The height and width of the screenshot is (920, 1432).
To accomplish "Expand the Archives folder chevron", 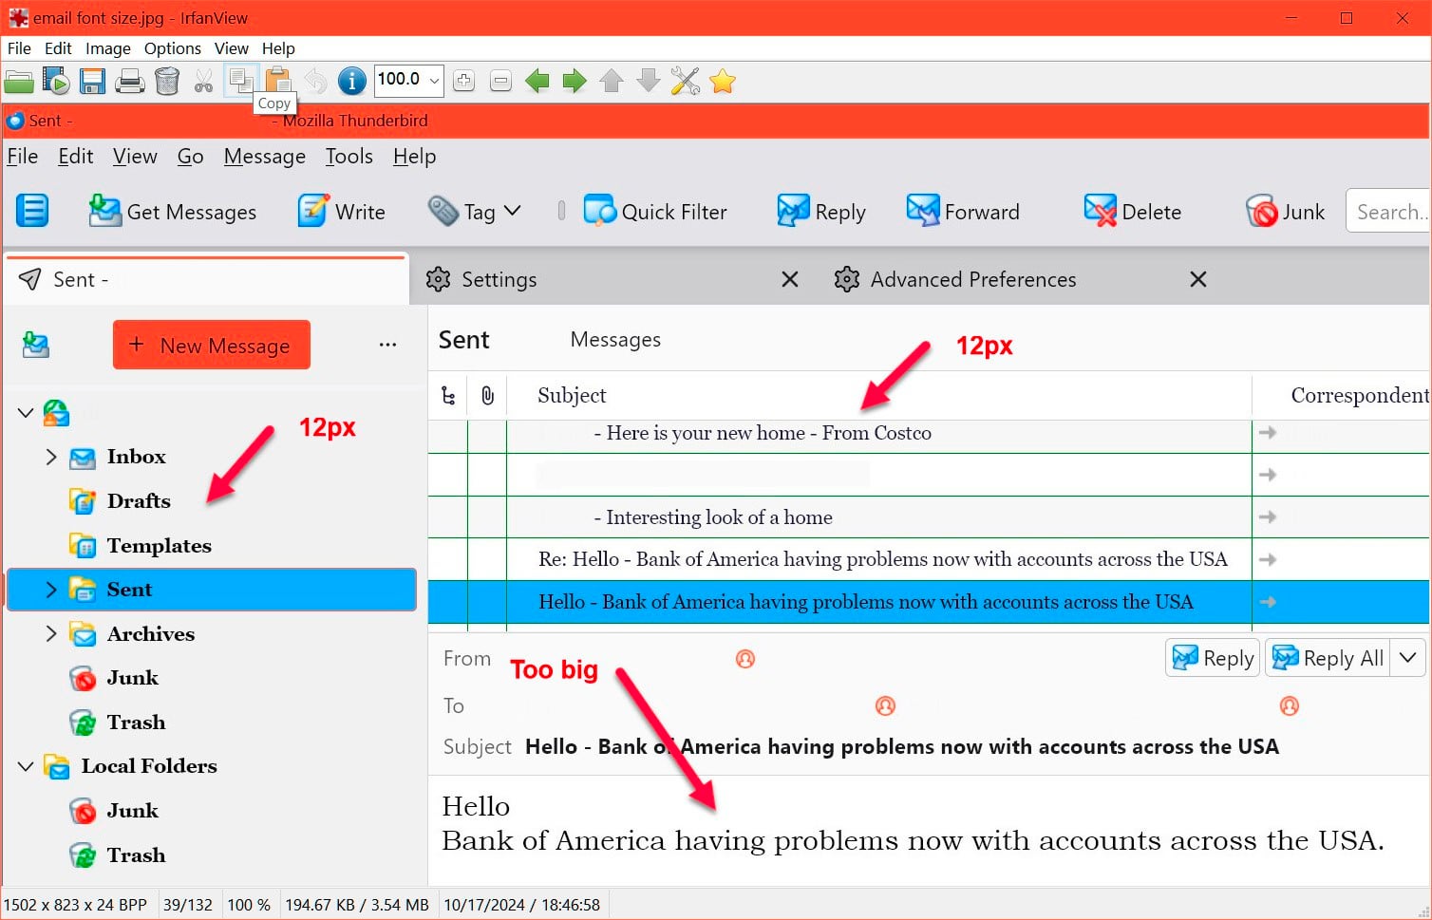I will [51, 633].
